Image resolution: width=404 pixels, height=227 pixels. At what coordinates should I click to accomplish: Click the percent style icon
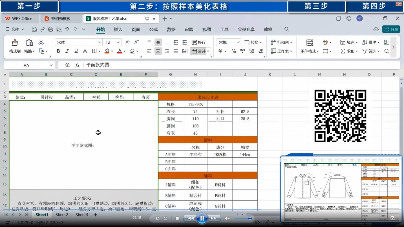coord(233,51)
